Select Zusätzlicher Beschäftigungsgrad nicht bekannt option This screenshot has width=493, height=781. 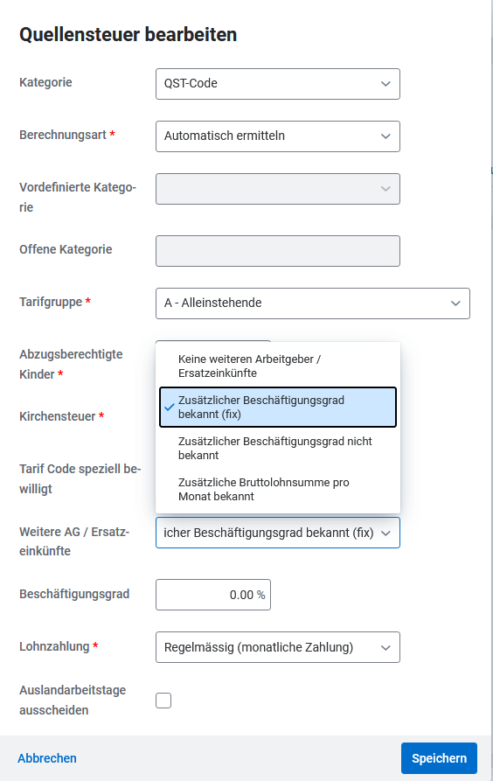point(277,449)
